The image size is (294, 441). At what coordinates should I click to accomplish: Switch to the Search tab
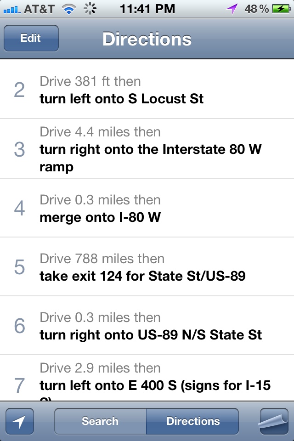pos(100,421)
